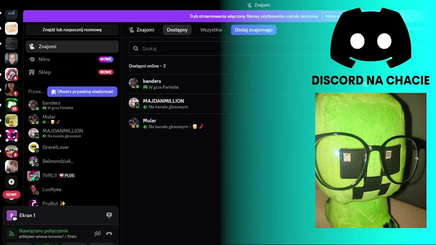This screenshot has width=436, height=245.
Task: Open the blonde man avatar server icon
Action: coord(11,59)
